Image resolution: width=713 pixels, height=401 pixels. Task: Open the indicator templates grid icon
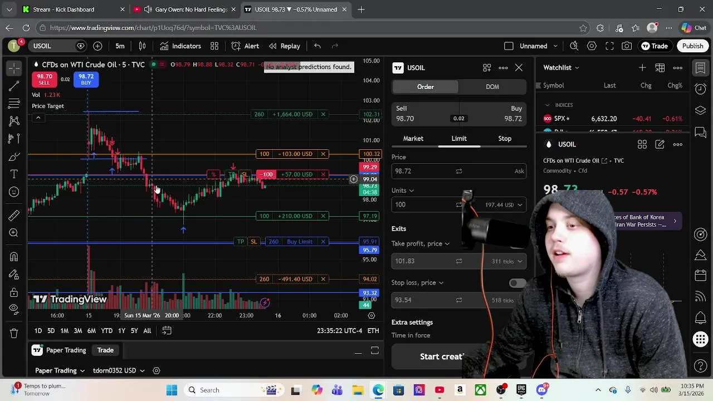(x=214, y=46)
